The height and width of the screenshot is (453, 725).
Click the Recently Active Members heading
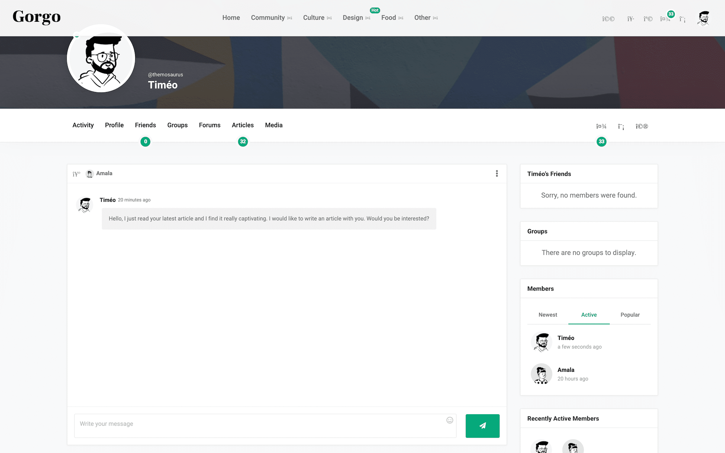tap(563, 419)
